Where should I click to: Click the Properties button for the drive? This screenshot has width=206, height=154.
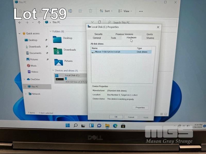pos(140,108)
